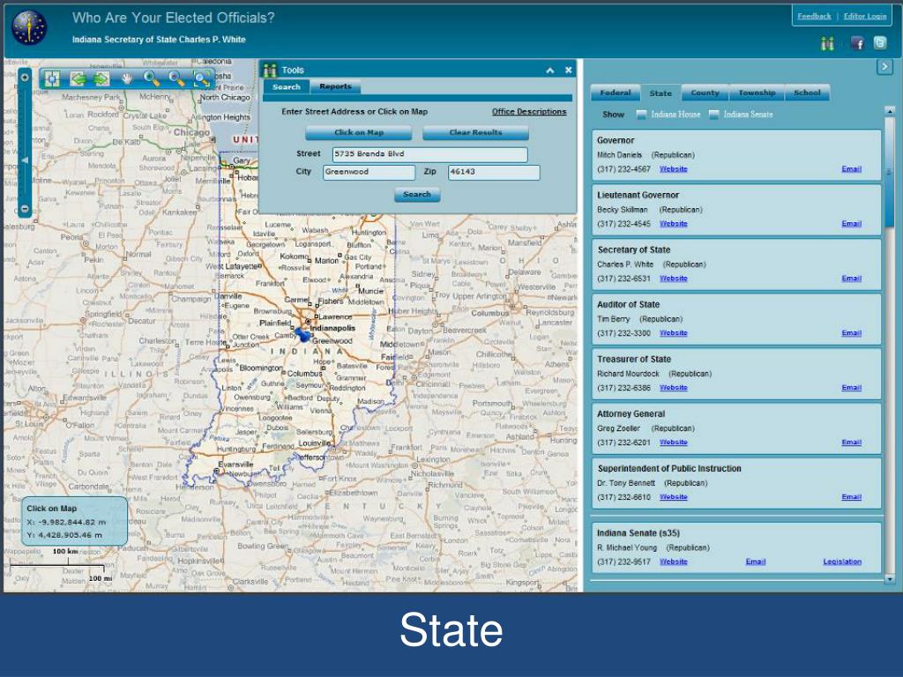903x677 pixels.
Task: Click the binoculars icon in Tools title bar
Action: [x=270, y=71]
